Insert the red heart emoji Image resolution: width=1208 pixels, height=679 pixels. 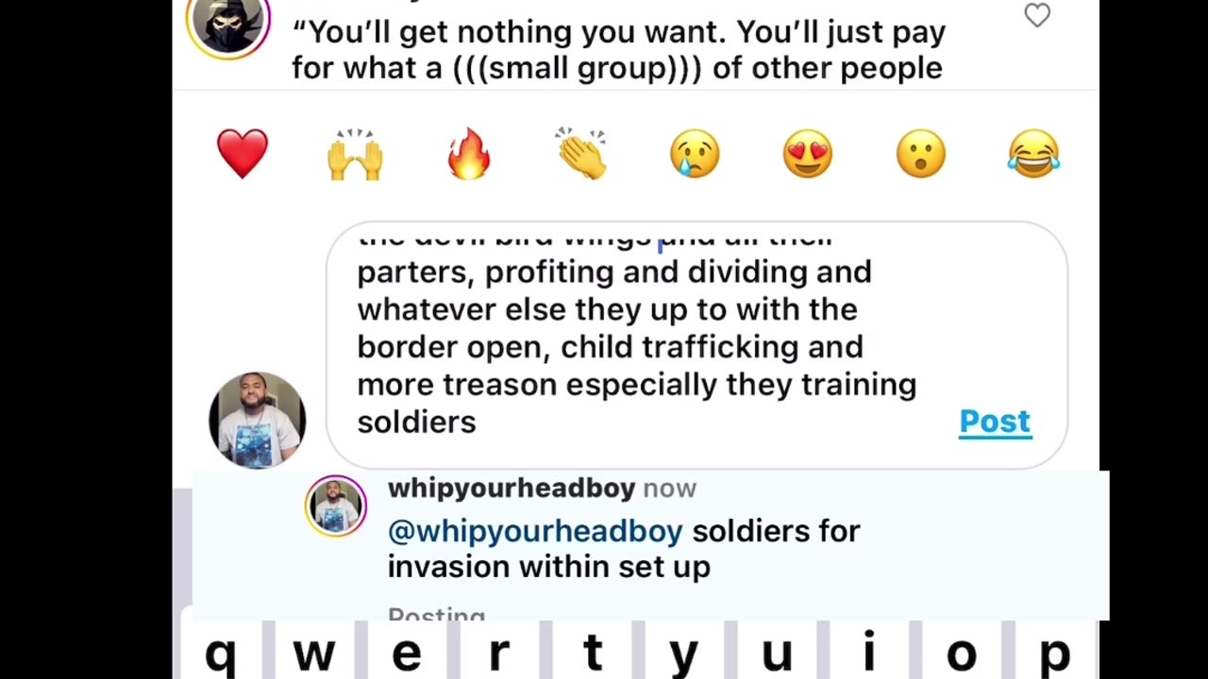point(243,155)
